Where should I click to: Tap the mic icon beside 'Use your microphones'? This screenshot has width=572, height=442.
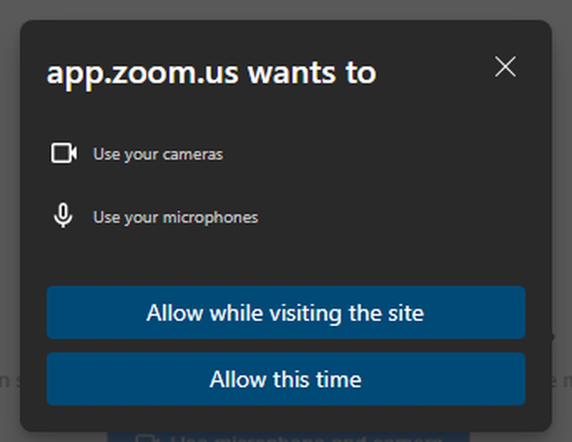click(63, 216)
